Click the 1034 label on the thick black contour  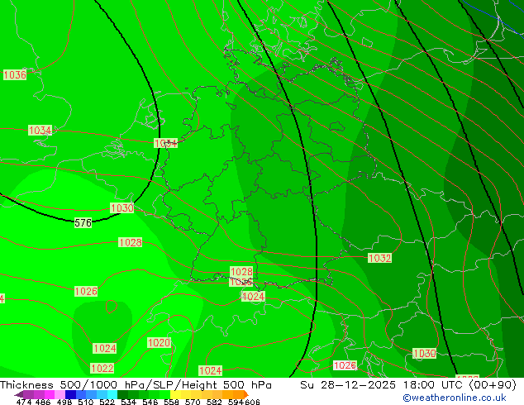[x=165, y=143]
